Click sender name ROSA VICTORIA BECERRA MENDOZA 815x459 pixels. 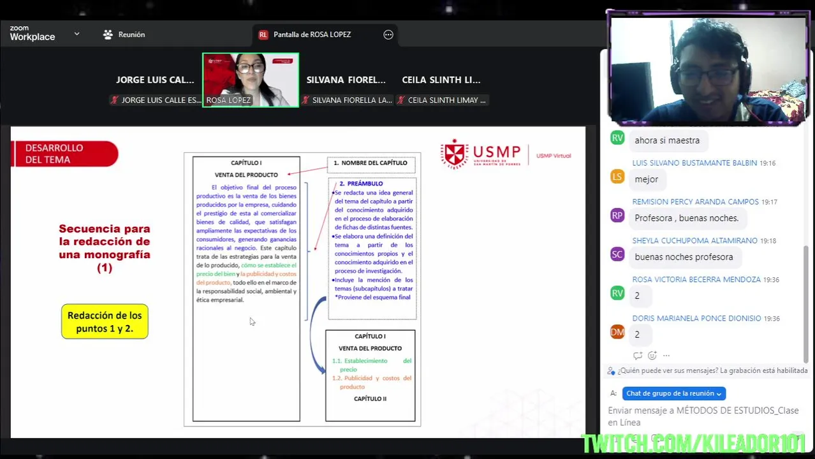[x=696, y=280]
